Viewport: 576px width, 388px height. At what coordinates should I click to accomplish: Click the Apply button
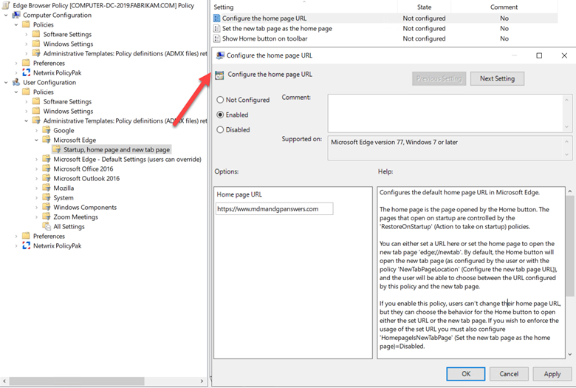click(552, 374)
